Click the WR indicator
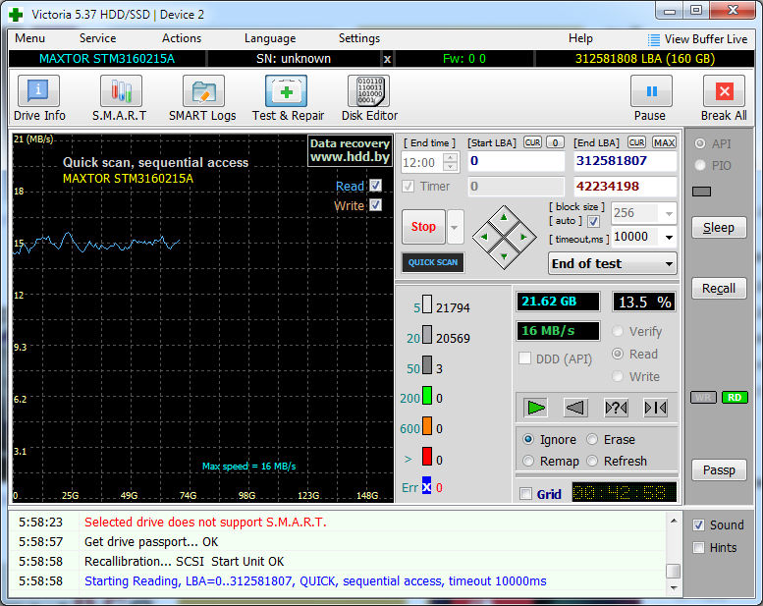 (x=703, y=397)
